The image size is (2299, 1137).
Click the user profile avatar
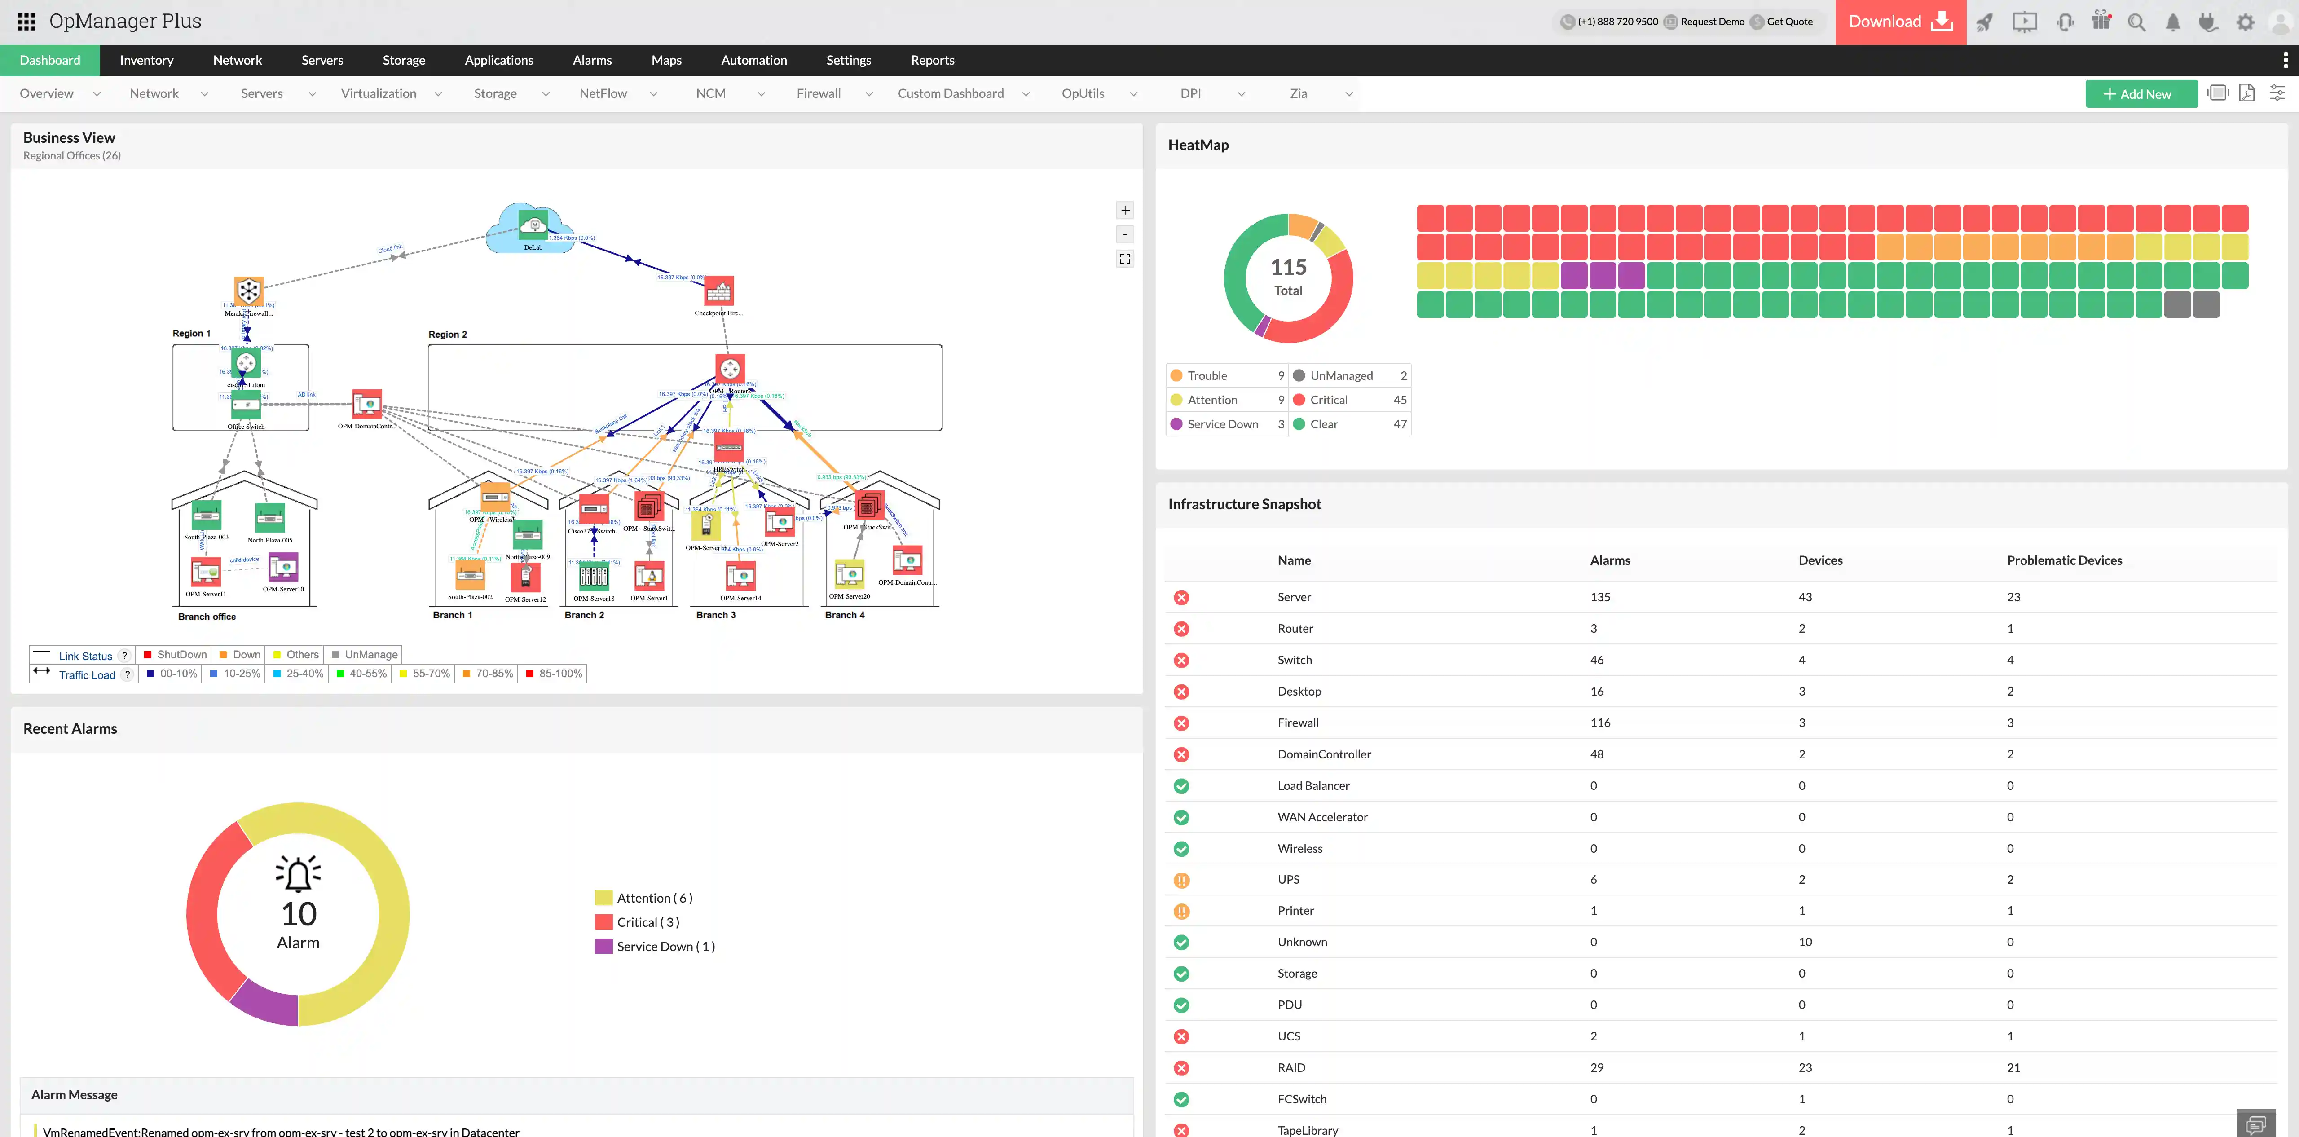(x=2280, y=22)
